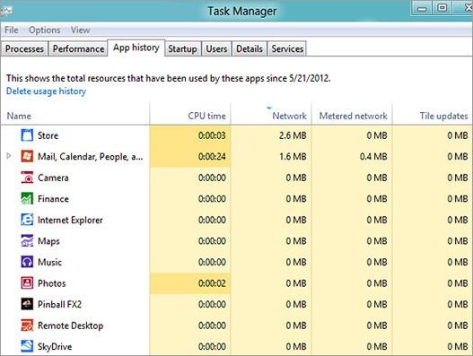Screen dimensions: 473x356
Task: Switch to the Startup tab
Action: tap(182, 48)
